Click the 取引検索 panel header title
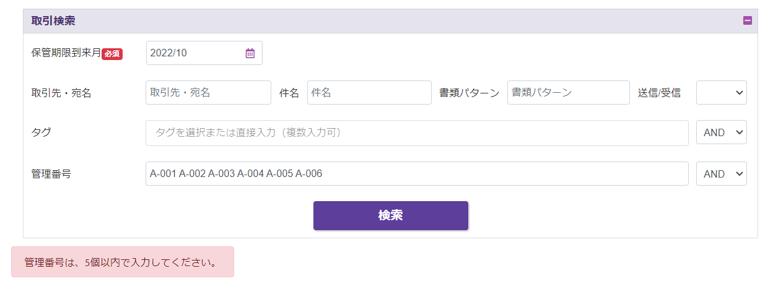 (53, 21)
